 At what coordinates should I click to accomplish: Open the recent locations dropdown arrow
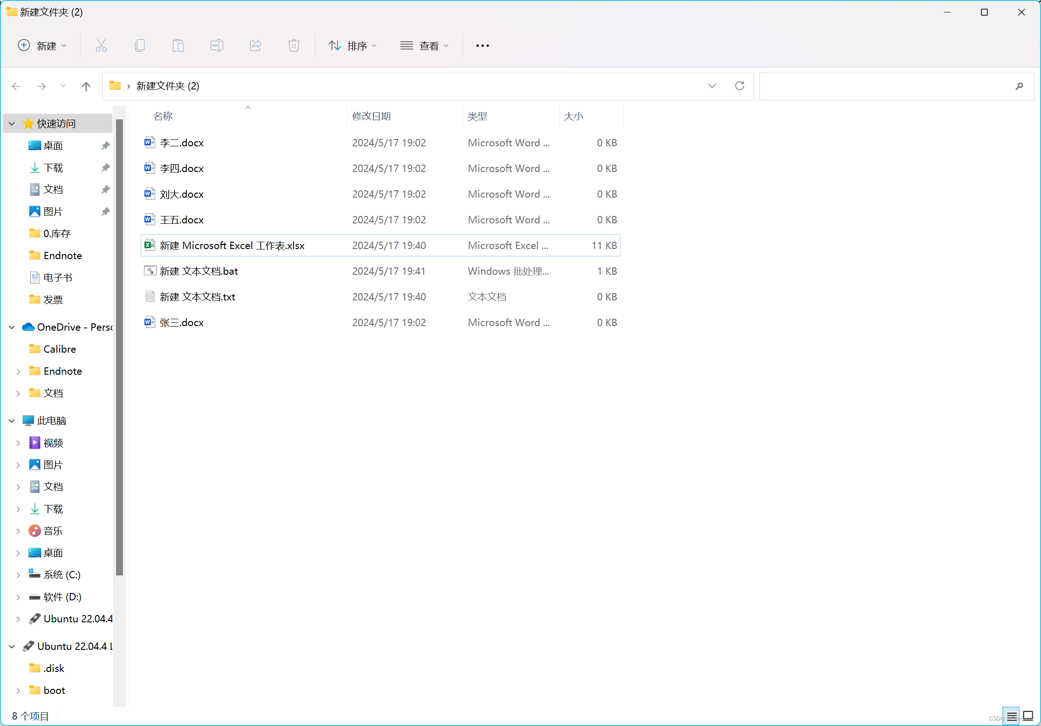coord(63,86)
